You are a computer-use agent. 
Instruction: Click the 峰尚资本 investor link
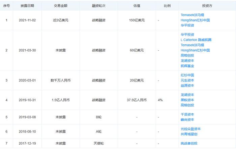tap(187, 120)
